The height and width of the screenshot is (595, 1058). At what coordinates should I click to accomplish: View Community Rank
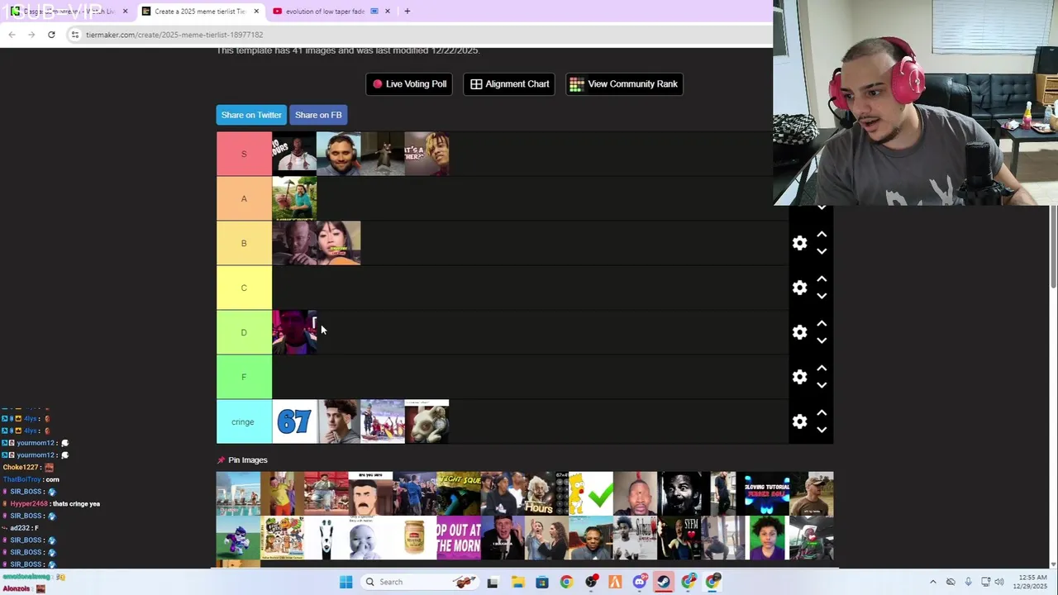[624, 83]
